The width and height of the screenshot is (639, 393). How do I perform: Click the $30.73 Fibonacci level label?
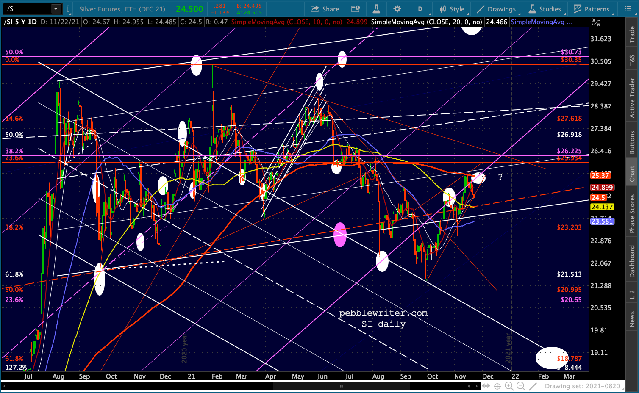click(x=571, y=52)
